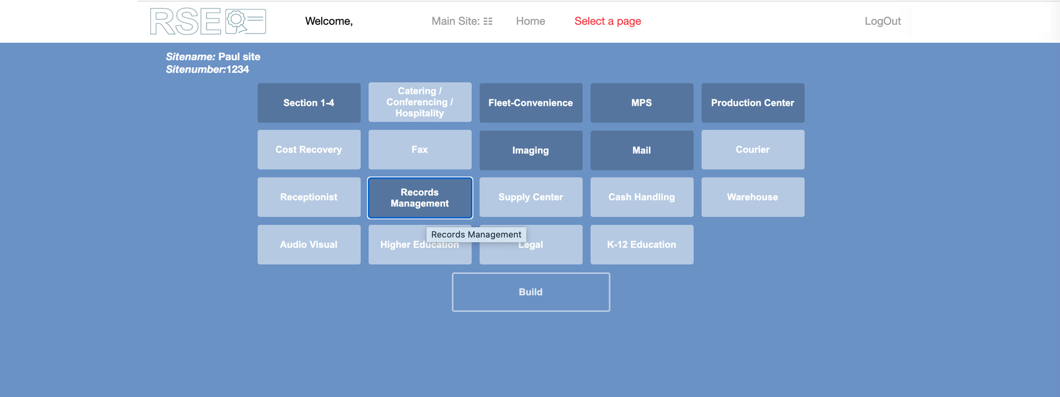Toggle the MPS service tile
1060x397 pixels.
(x=641, y=103)
